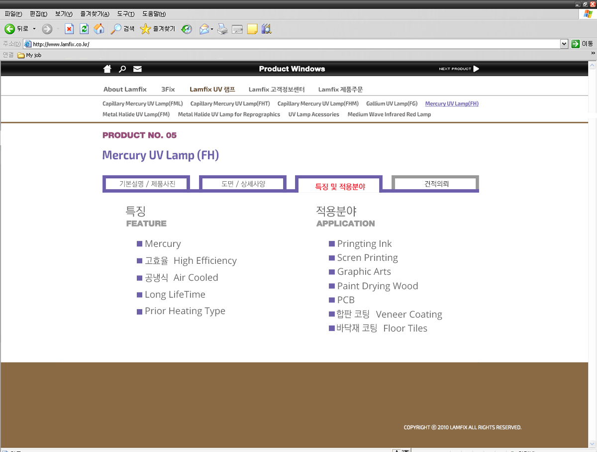
Task: Open the Favorites star button
Action: (x=158, y=29)
